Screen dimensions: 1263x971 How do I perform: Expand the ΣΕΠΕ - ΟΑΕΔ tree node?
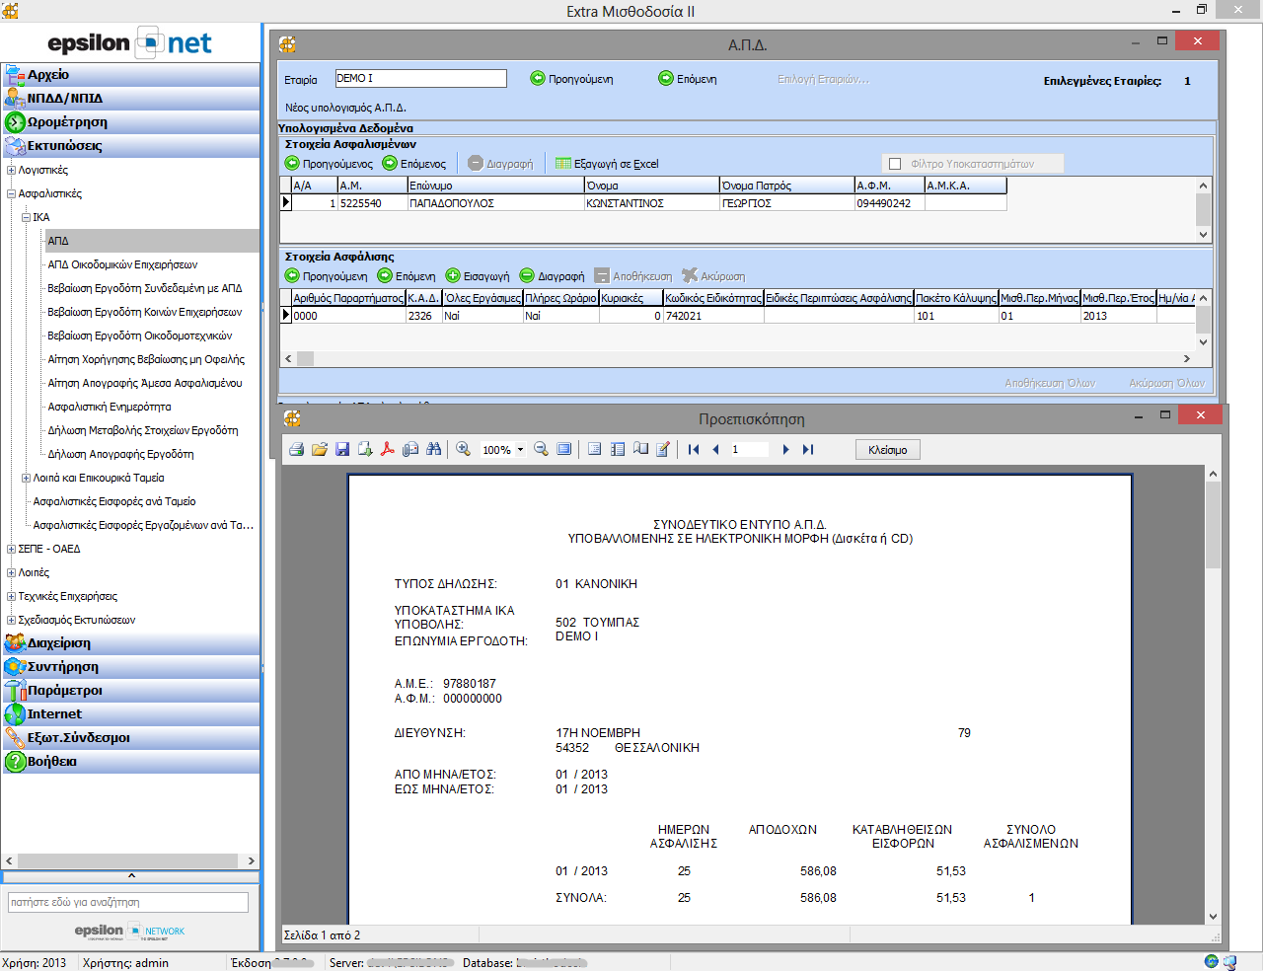click(11, 549)
